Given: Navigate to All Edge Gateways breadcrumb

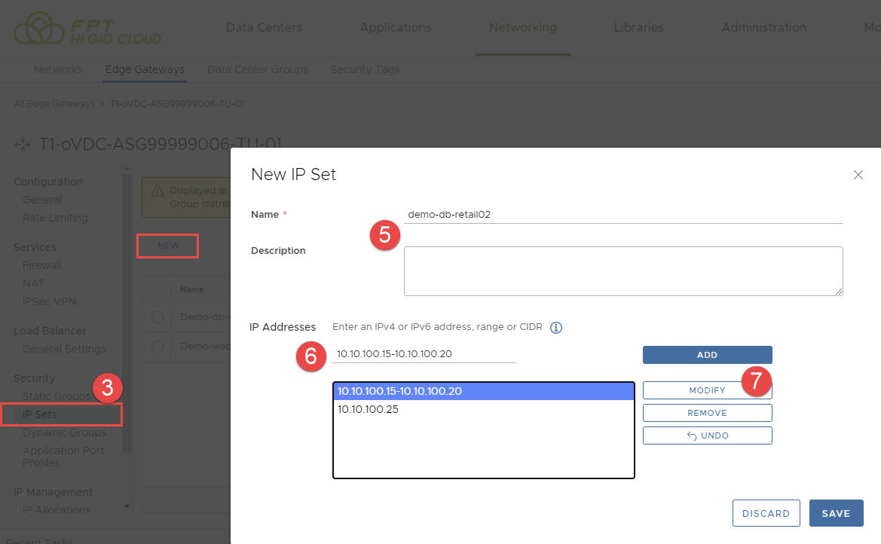Looking at the screenshot, I should tap(54, 103).
